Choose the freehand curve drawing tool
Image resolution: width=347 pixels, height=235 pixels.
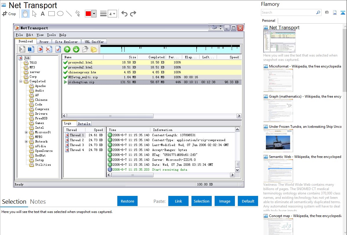[78, 14]
